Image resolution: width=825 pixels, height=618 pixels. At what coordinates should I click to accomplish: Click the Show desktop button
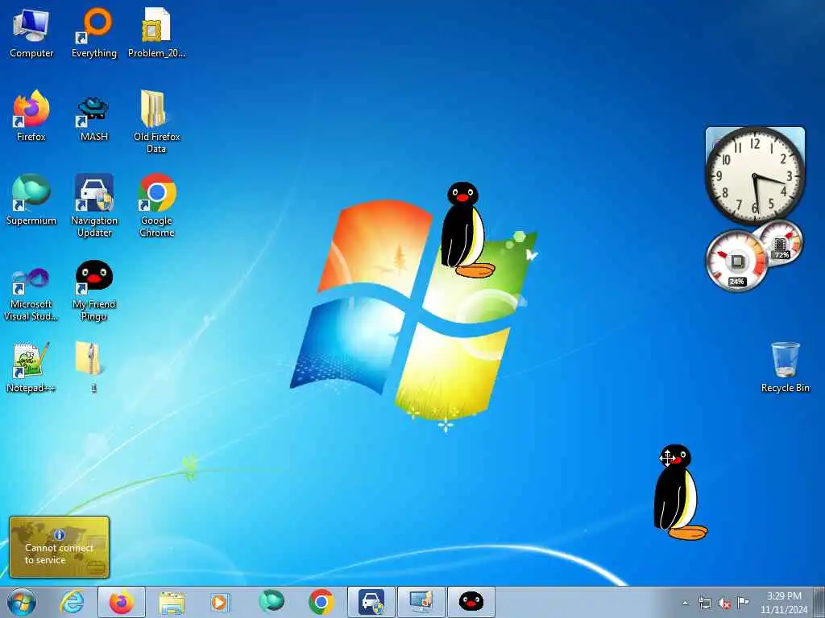click(x=819, y=602)
